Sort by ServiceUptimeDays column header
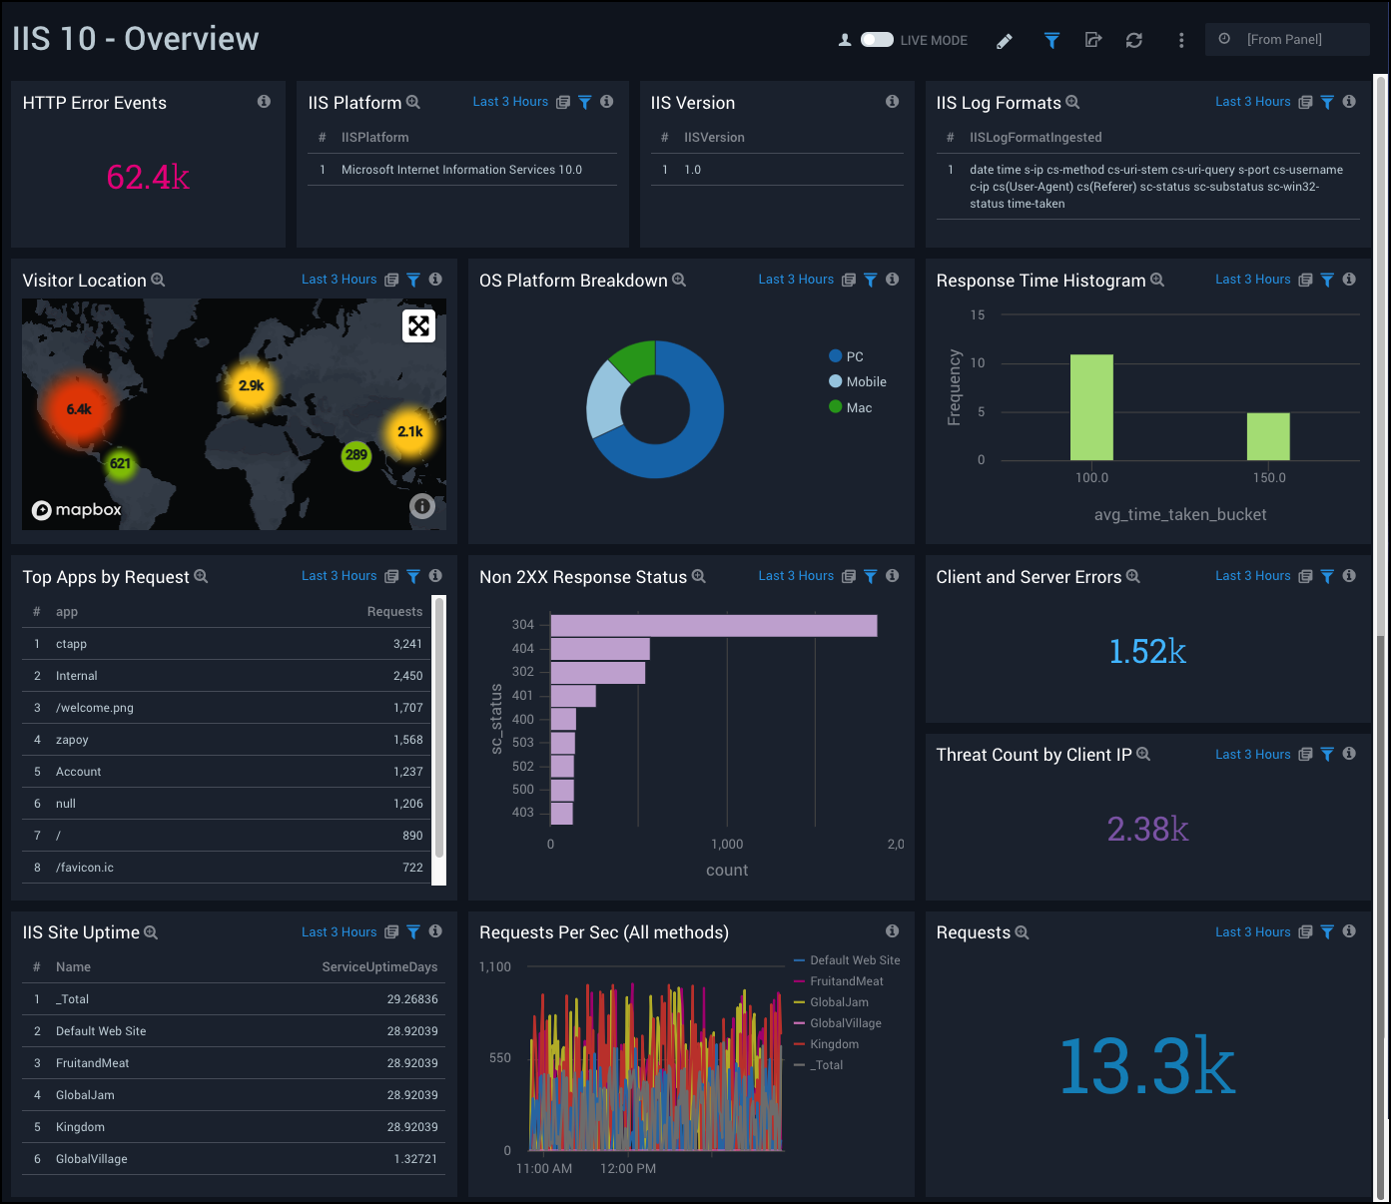Viewport: 1391px width, 1204px height. [379, 967]
